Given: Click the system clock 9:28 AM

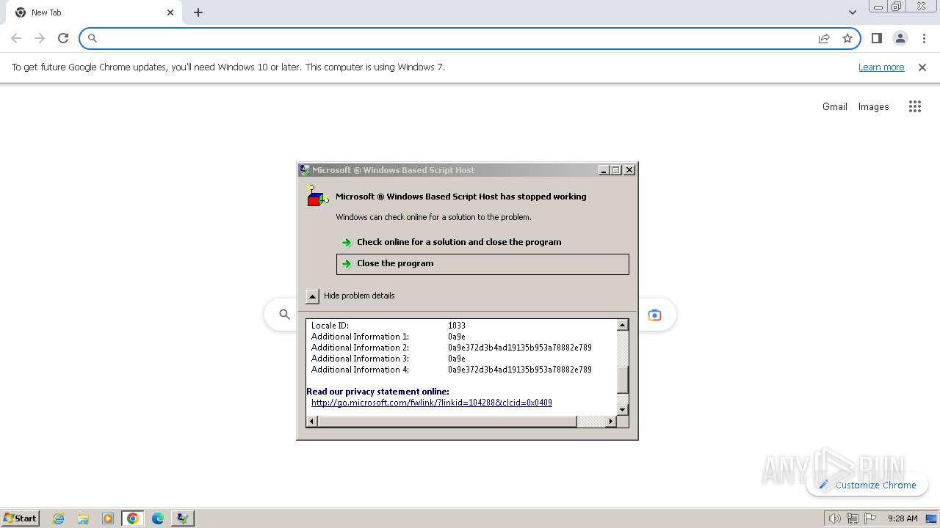Looking at the screenshot, I should click(903, 518).
